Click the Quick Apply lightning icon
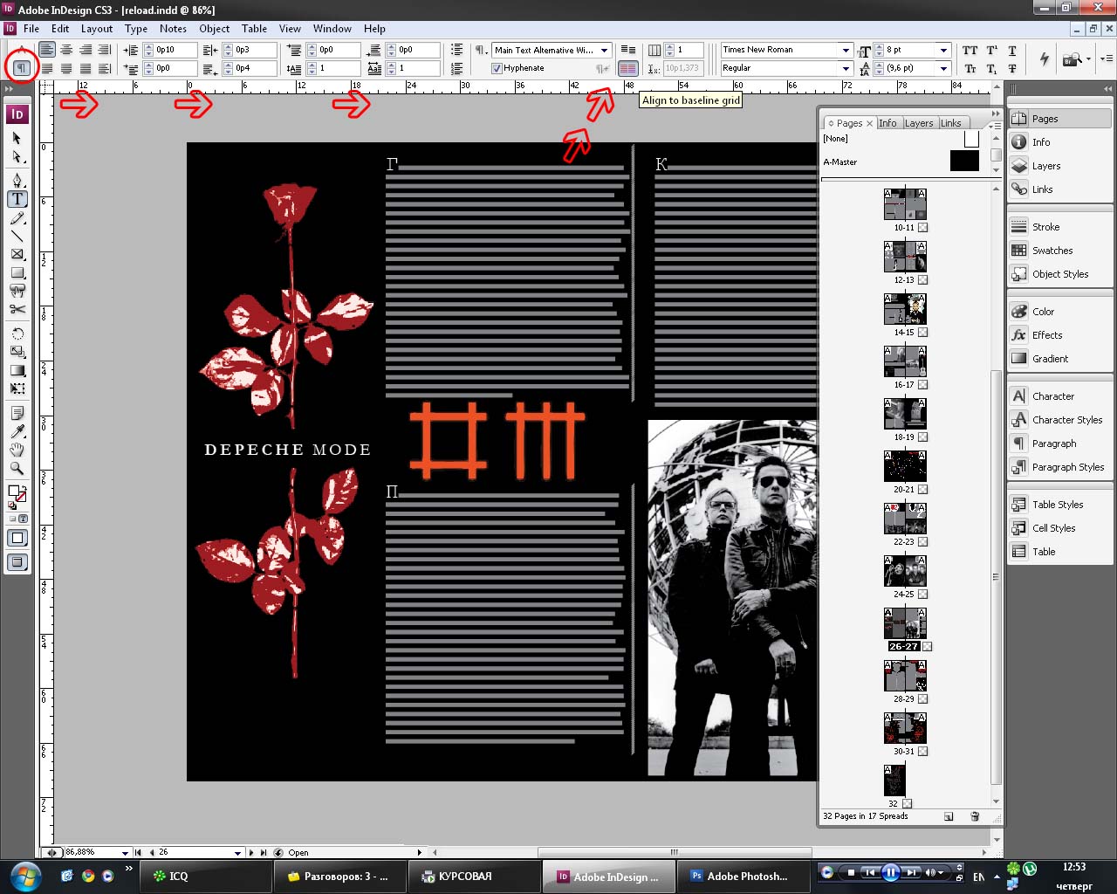Viewport: 1117px width, 894px height. tap(1044, 58)
